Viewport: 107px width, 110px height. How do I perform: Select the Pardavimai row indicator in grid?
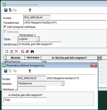[x=5, y=61]
